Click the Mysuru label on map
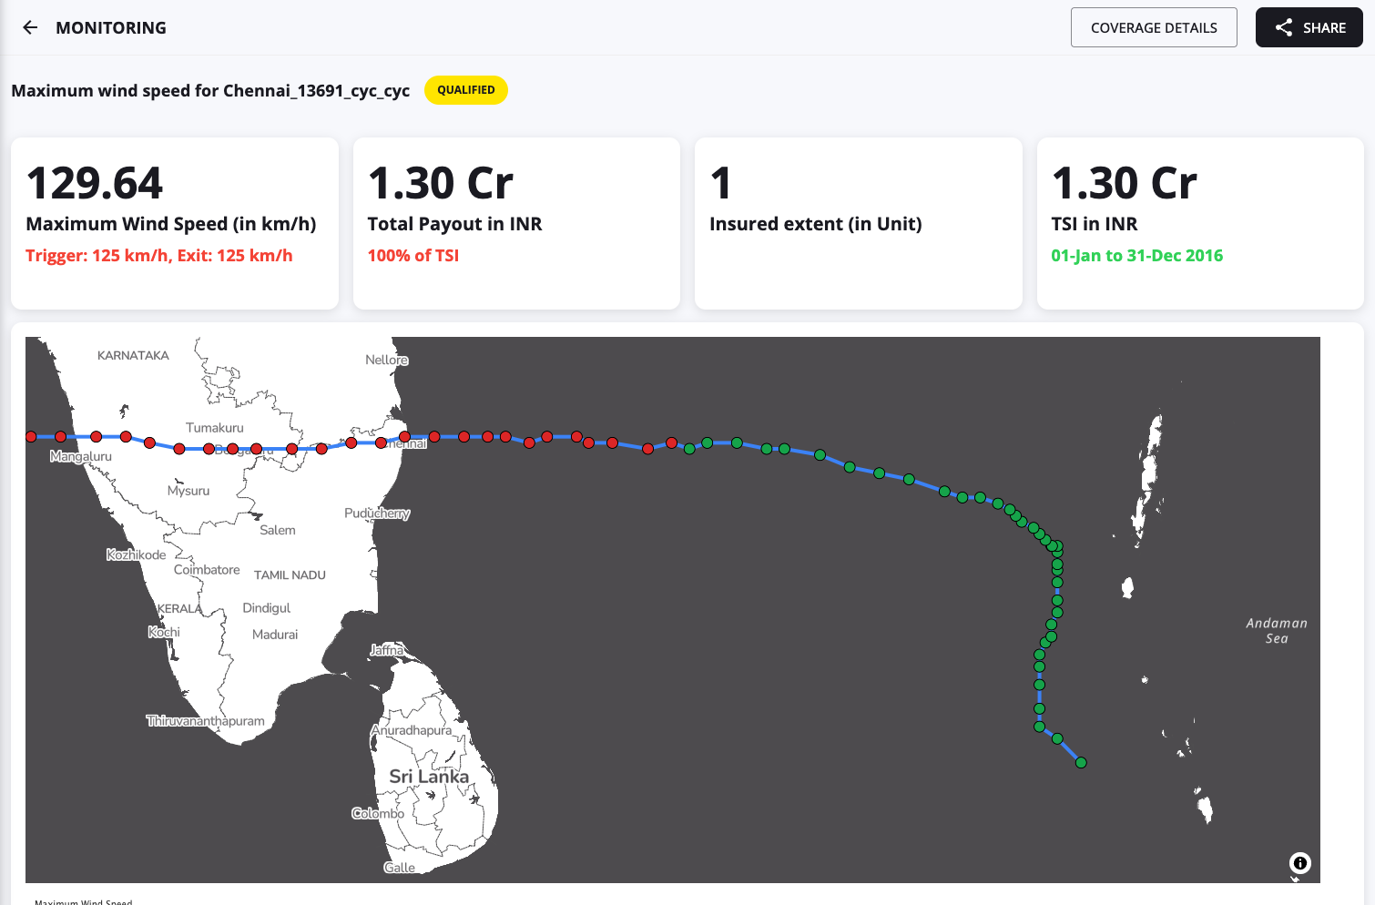Viewport: 1375px width, 905px height. point(188,491)
